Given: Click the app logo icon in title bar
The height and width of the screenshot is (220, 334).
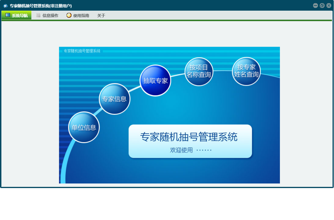Looking at the screenshot, I should (5, 6).
